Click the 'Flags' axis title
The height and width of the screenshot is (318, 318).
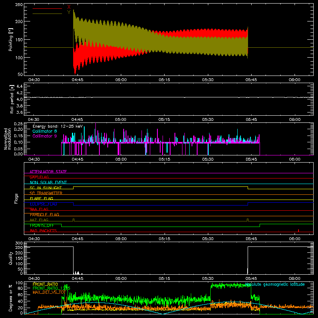pyautogui.click(x=16, y=198)
